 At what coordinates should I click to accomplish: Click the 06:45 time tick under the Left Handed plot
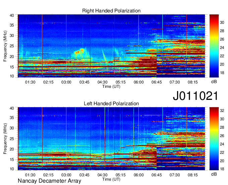(157, 175)
